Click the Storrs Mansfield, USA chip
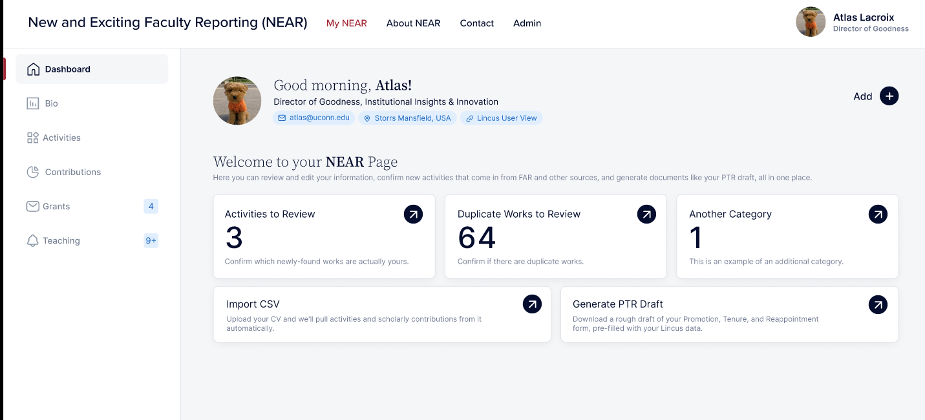925x420 pixels. click(x=407, y=118)
